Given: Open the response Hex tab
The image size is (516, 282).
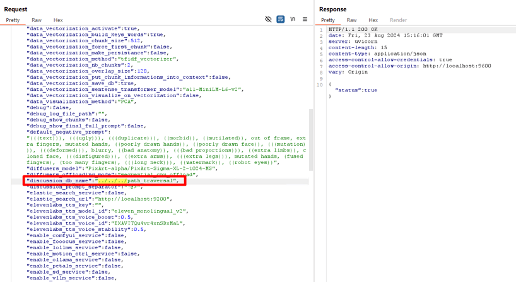Looking at the screenshot, I should pyautogui.click(x=373, y=20).
